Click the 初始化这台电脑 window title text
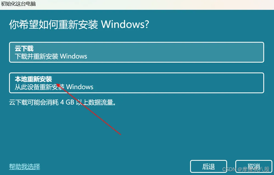 coord(18,4)
